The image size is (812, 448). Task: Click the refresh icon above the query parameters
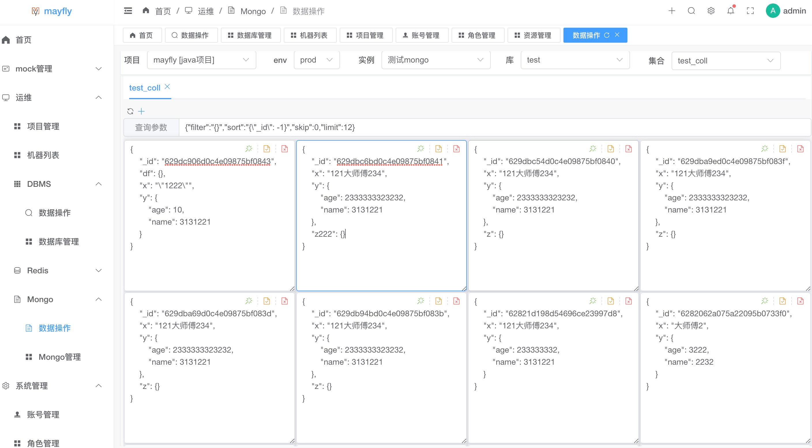click(x=130, y=111)
